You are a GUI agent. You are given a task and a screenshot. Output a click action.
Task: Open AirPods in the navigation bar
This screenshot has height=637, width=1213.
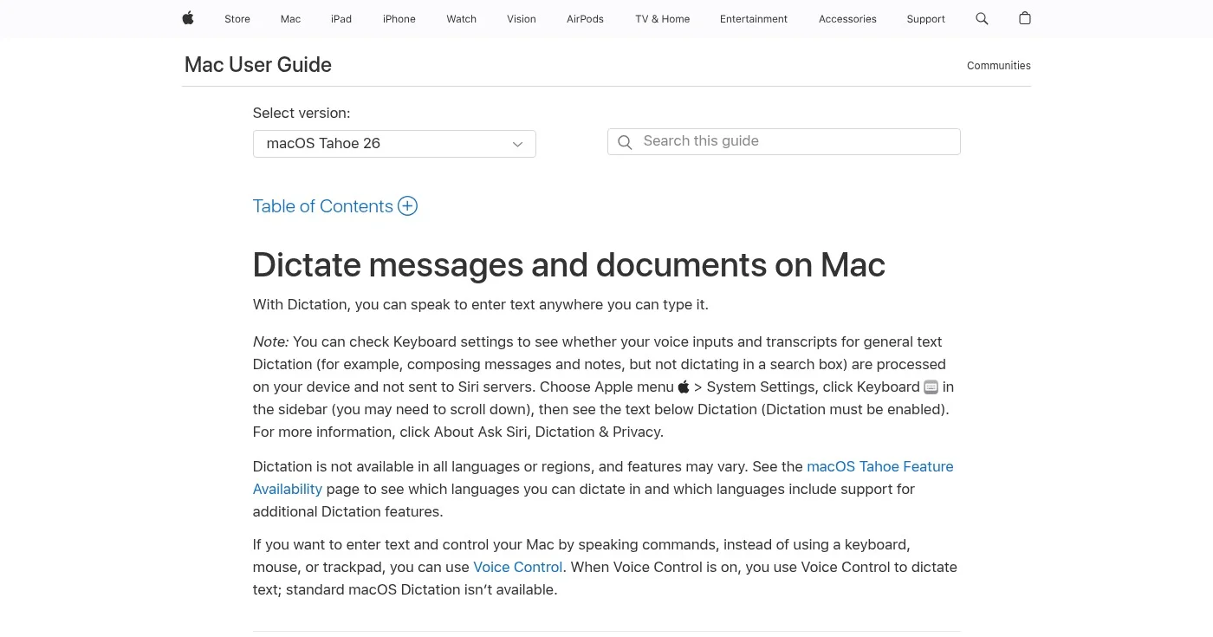(x=585, y=19)
